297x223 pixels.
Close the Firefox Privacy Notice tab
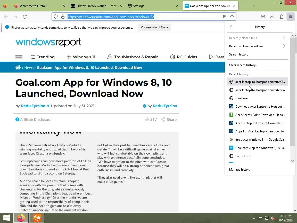(x=121, y=6)
